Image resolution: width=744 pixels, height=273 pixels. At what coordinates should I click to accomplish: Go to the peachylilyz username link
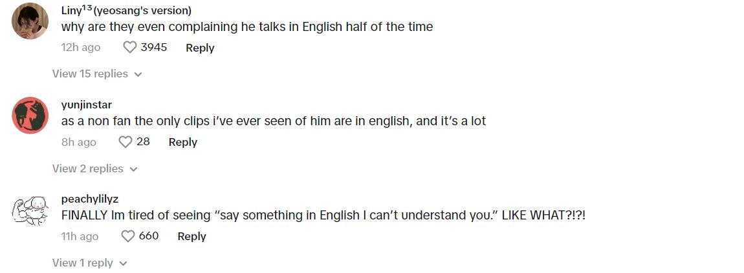[89, 199]
